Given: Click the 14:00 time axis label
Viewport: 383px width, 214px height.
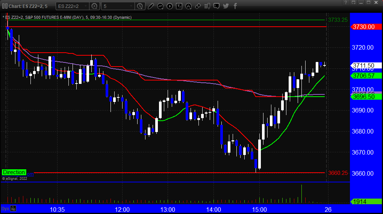Looking at the screenshot, I should (x=213, y=209).
